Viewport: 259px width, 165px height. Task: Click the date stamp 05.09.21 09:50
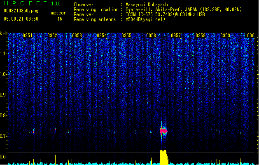21,19
